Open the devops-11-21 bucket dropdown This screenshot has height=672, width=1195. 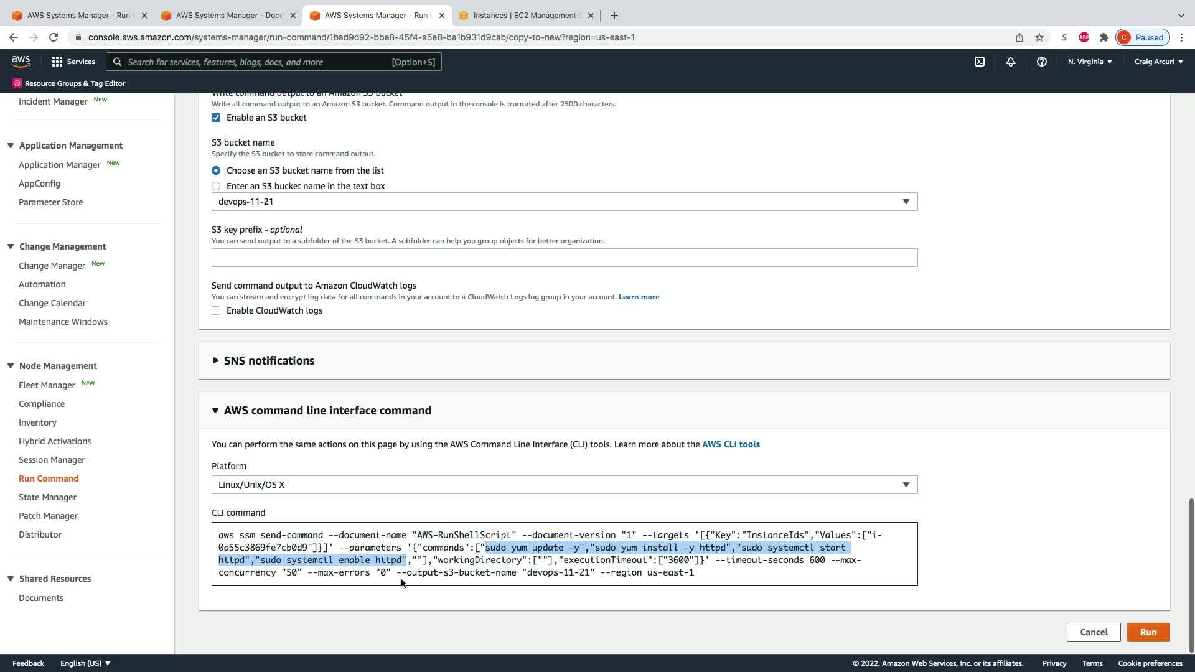[564, 202]
